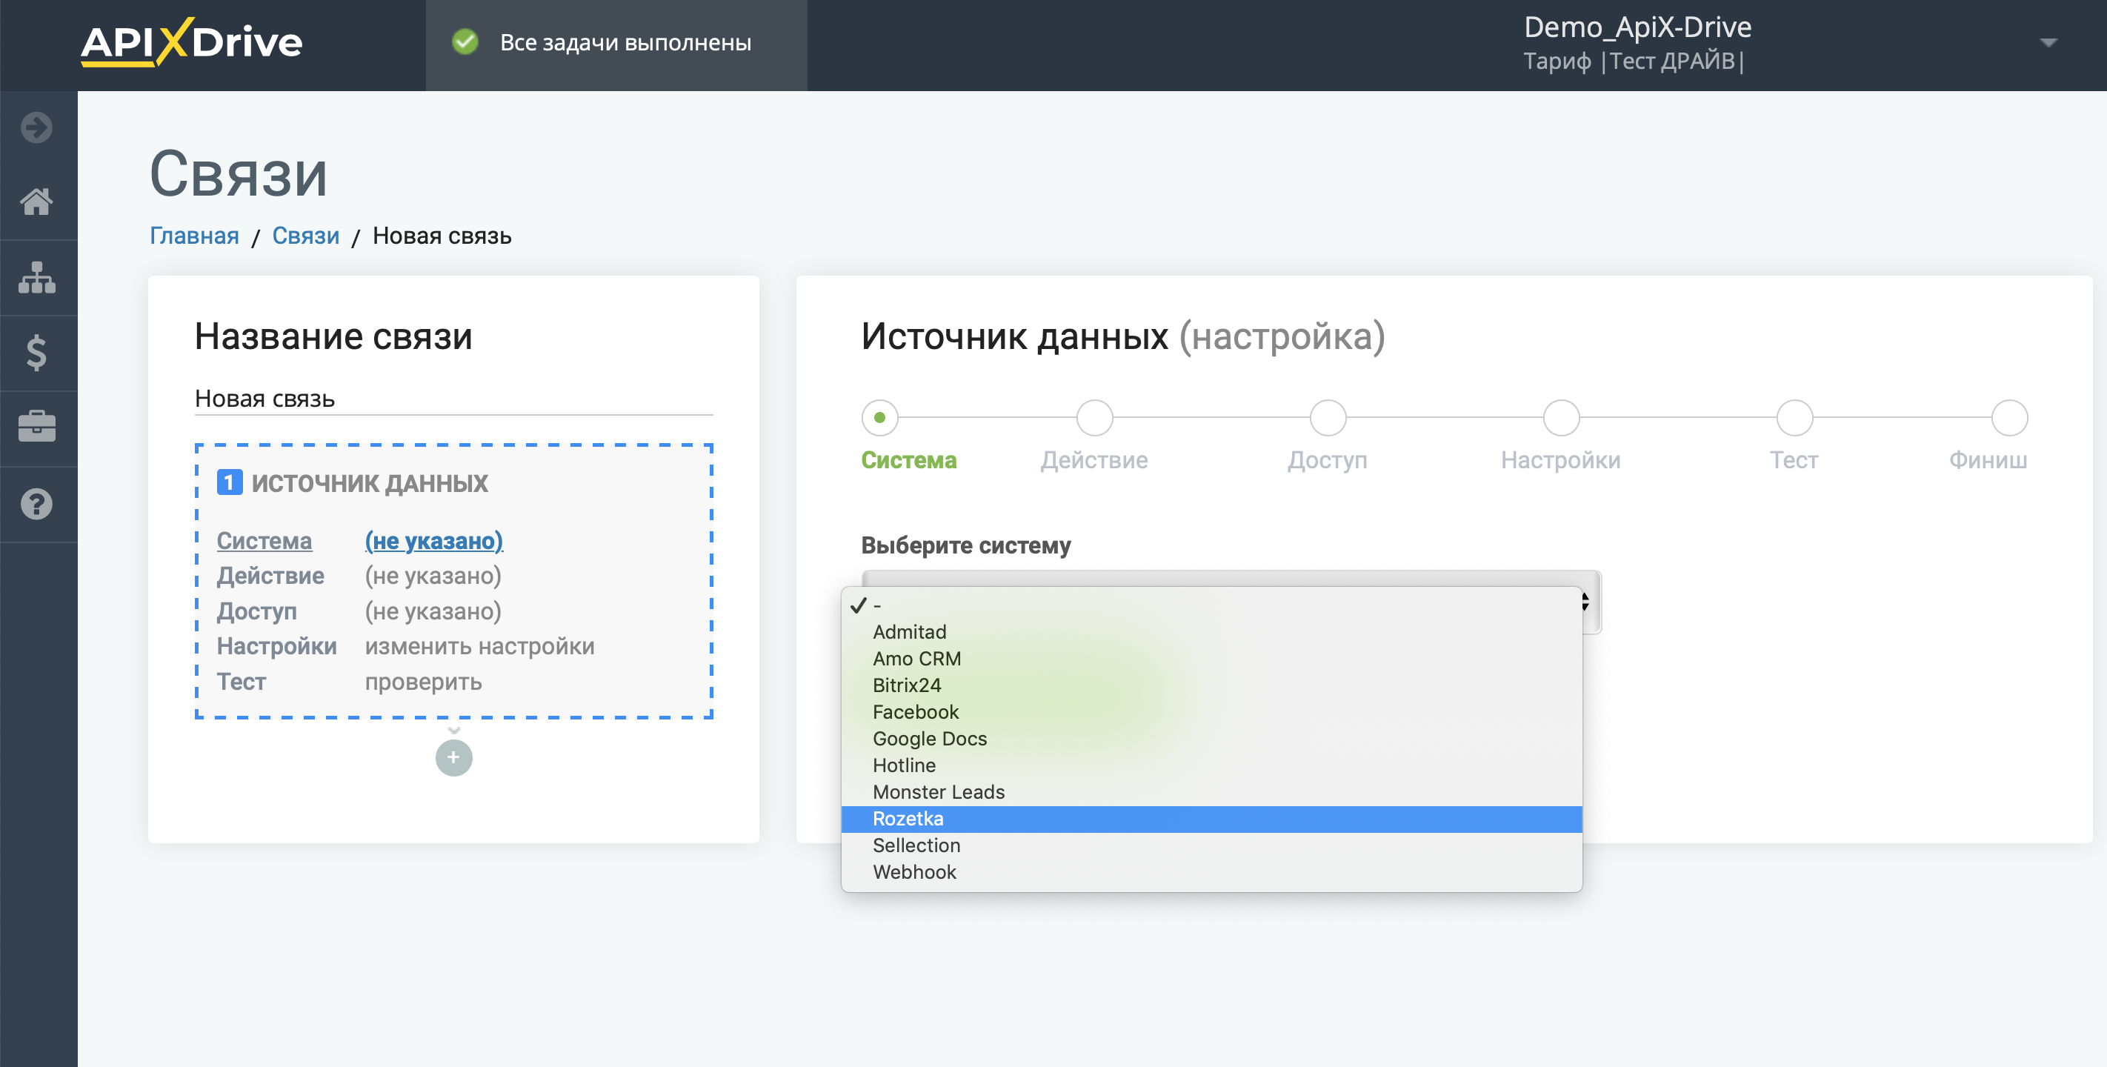Go to the Главная breadcrumb link
The width and height of the screenshot is (2107, 1067).
pyautogui.click(x=194, y=236)
